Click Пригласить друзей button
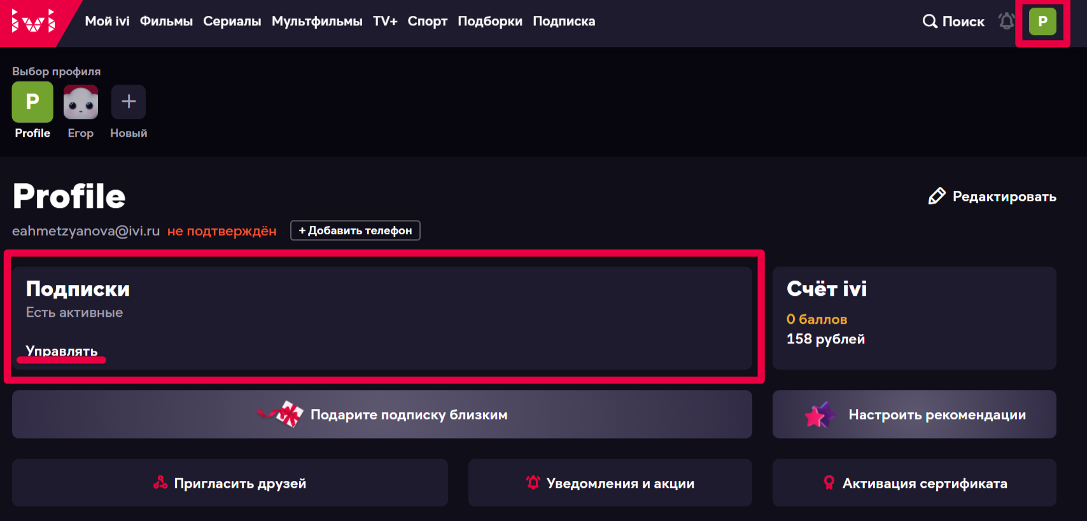The width and height of the screenshot is (1087, 521). [x=230, y=483]
